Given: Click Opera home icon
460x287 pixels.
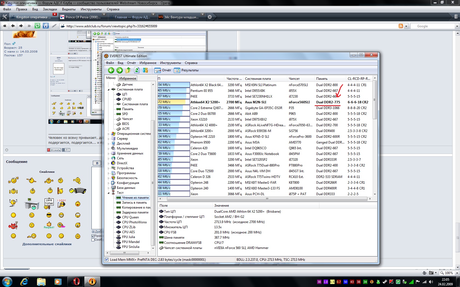Looking at the screenshot, I should 46,26.
